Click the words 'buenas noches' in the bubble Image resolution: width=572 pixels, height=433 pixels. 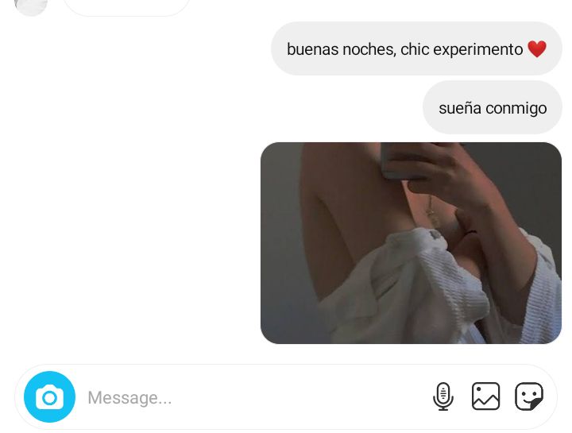342,49
